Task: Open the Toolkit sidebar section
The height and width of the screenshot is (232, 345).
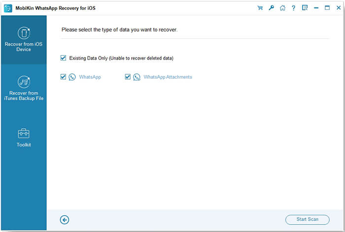Action: [24, 138]
